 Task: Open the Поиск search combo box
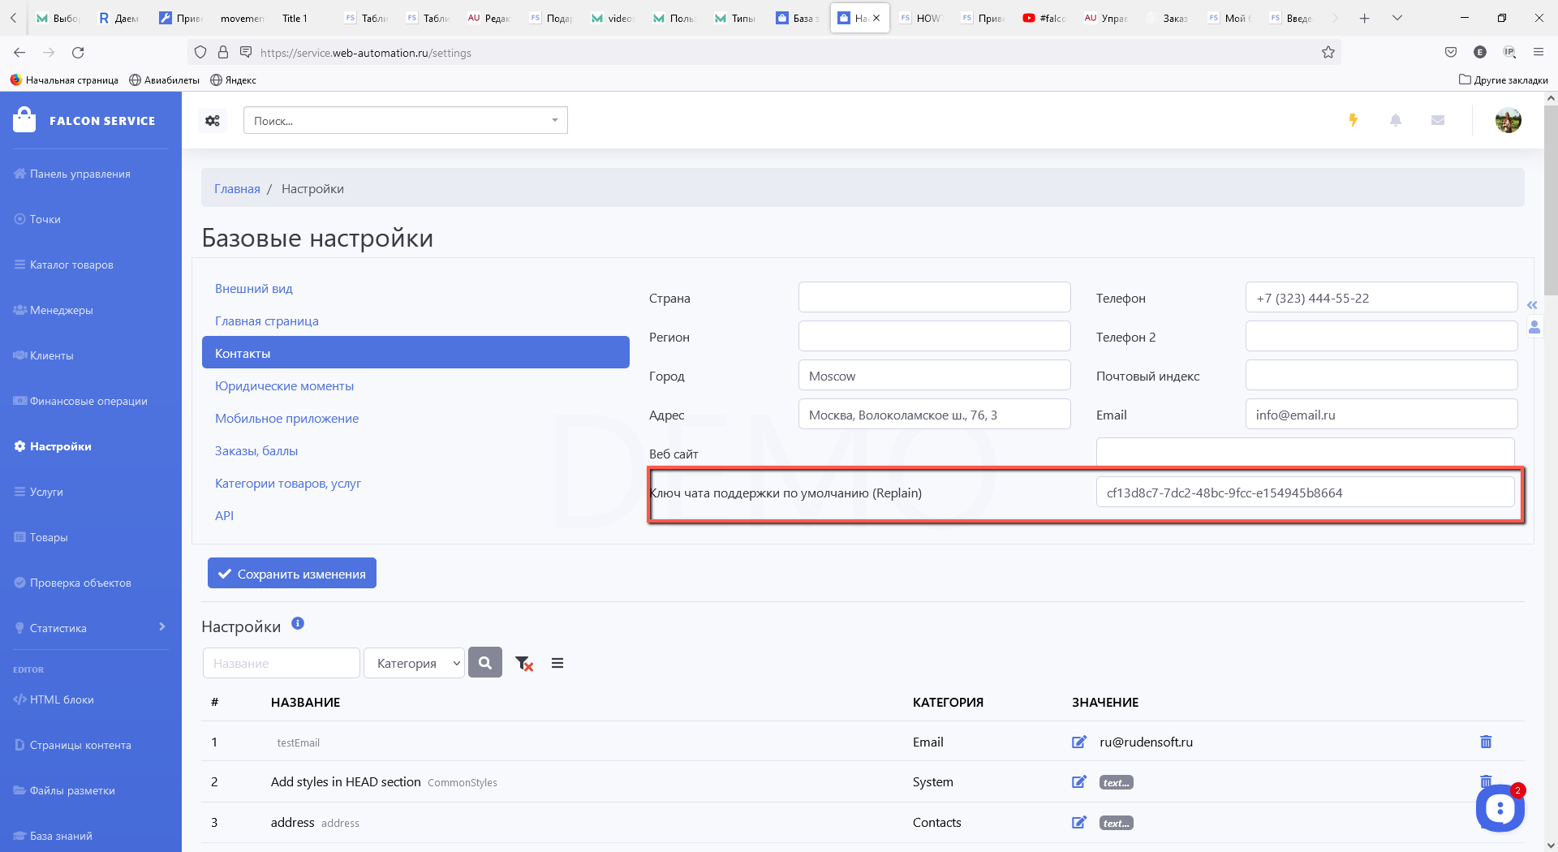pos(405,121)
